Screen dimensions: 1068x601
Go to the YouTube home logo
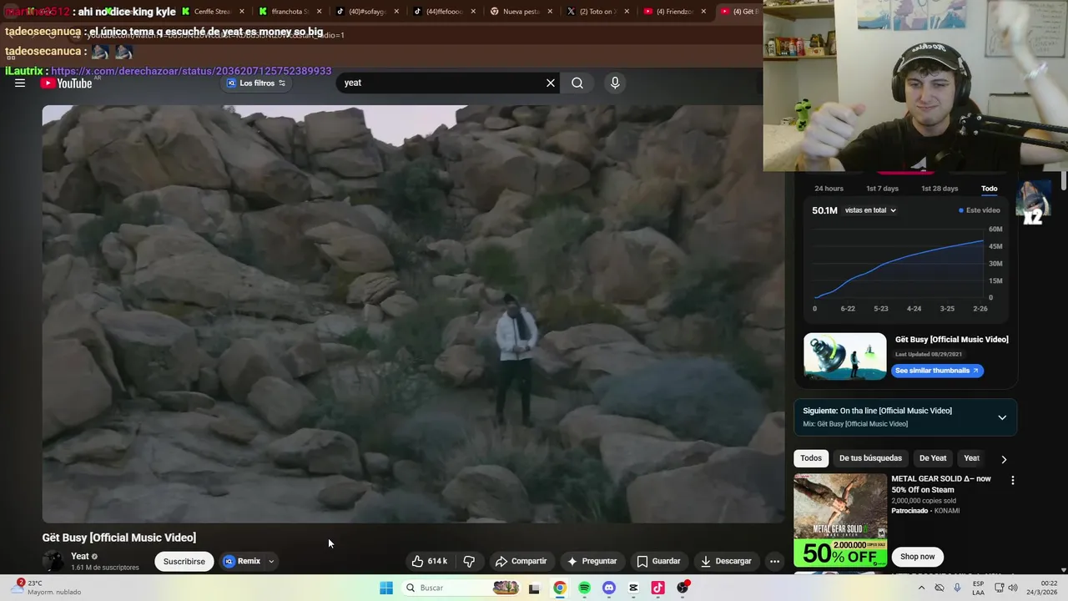coord(66,83)
